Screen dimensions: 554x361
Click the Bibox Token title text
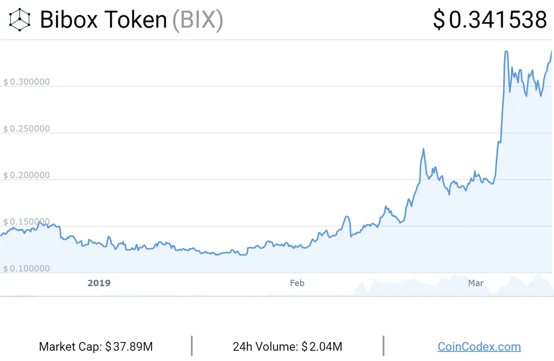pyautogui.click(x=103, y=20)
